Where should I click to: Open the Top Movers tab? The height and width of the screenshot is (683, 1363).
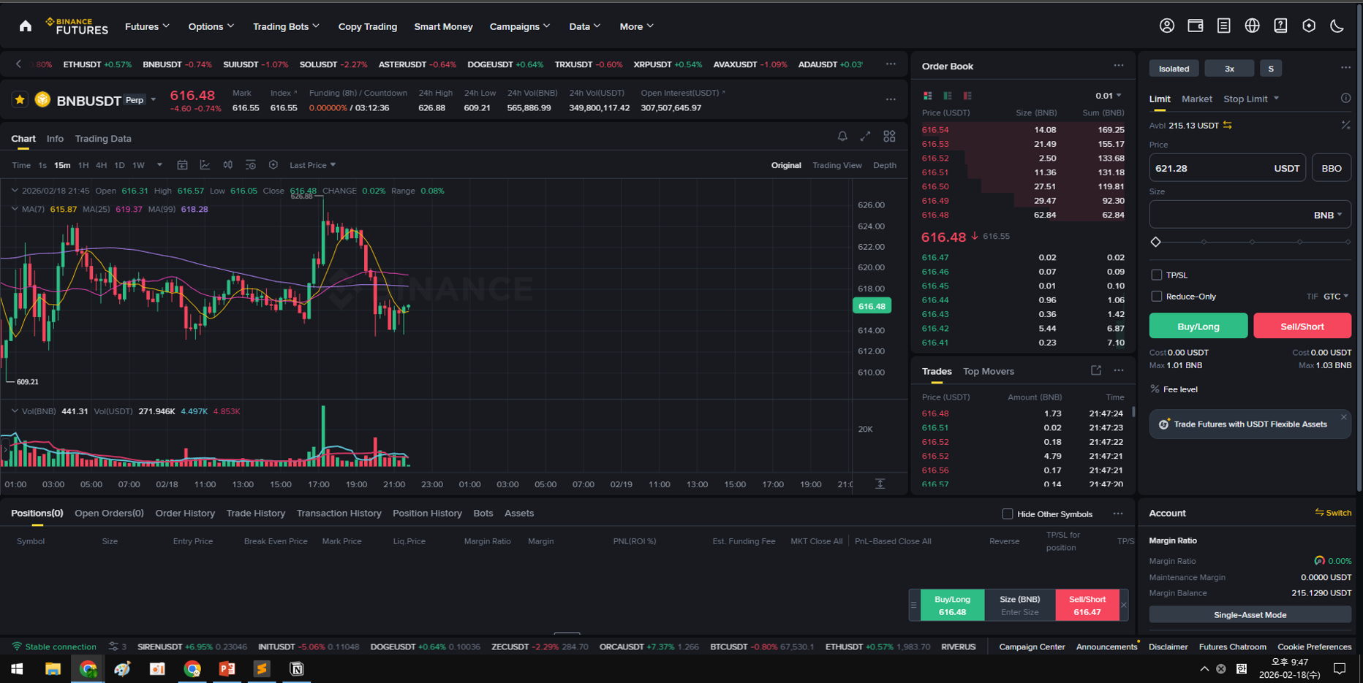988,371
